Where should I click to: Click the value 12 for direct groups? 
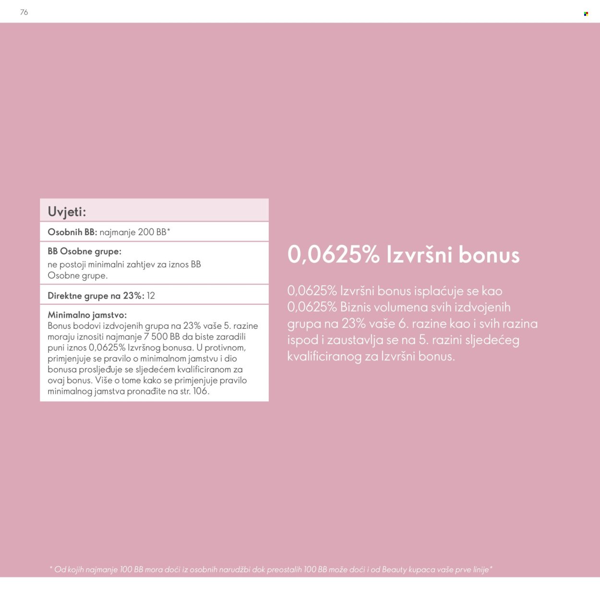coord(151,296)
